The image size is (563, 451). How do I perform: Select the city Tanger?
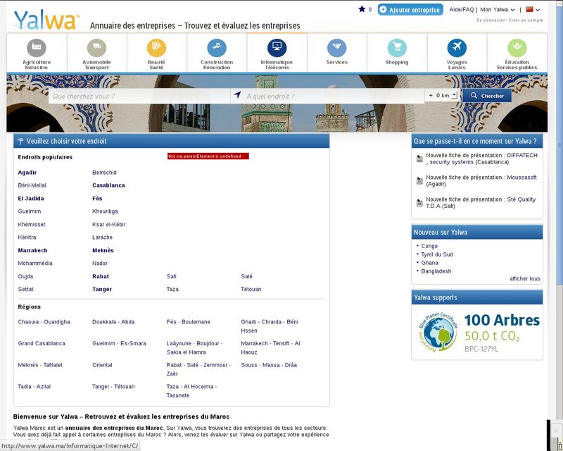click(x=102, y=289)
